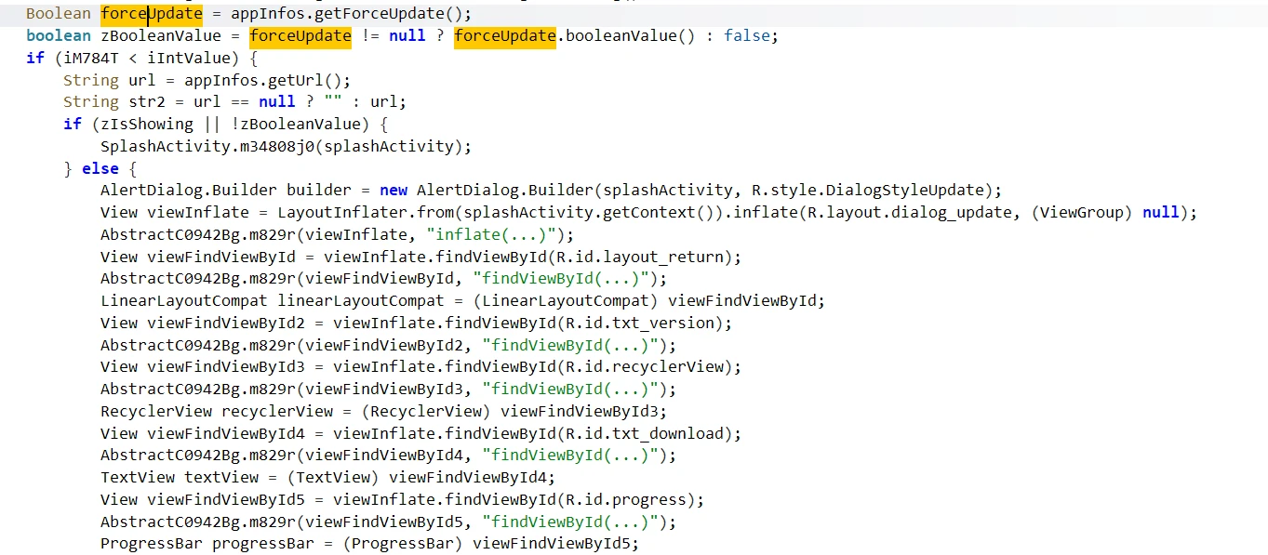Image resolution: width=1268 pixels, height=555 pixels.
Task: Click the ViewGroup cast type
Action: pyautogui.click(x=1082, y=212)
